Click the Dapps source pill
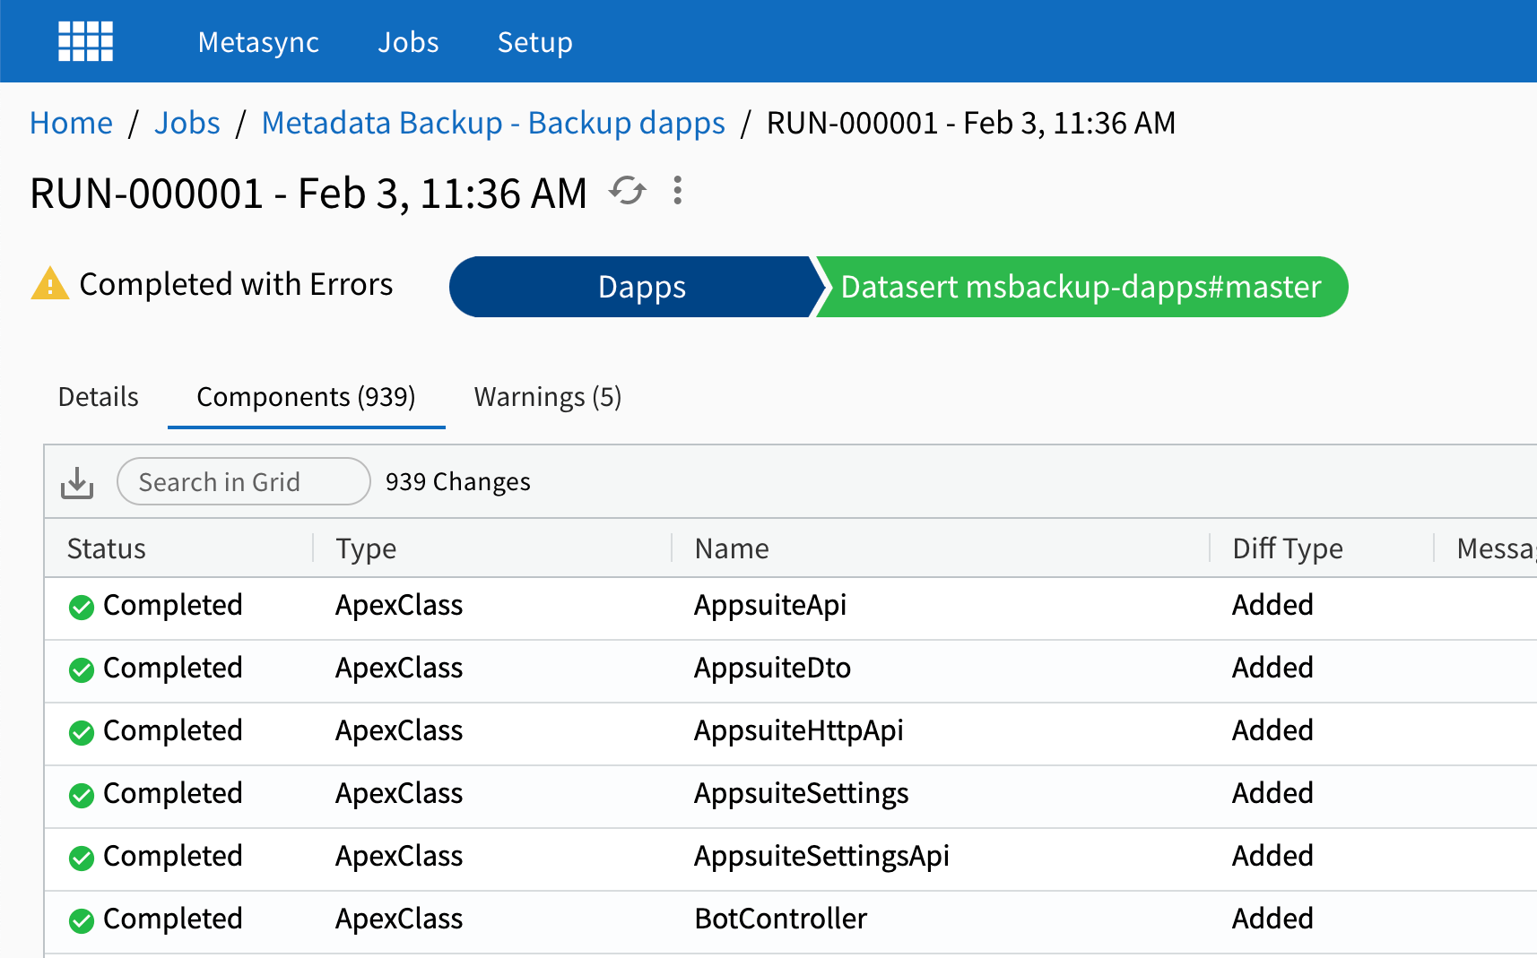This screenshot has height=958, width=1537. tap(637, 287)
